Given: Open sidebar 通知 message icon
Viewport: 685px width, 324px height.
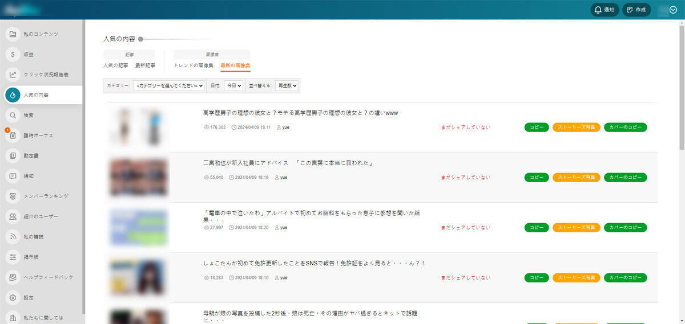Looking at the screenshot, I should click(13, 176).
